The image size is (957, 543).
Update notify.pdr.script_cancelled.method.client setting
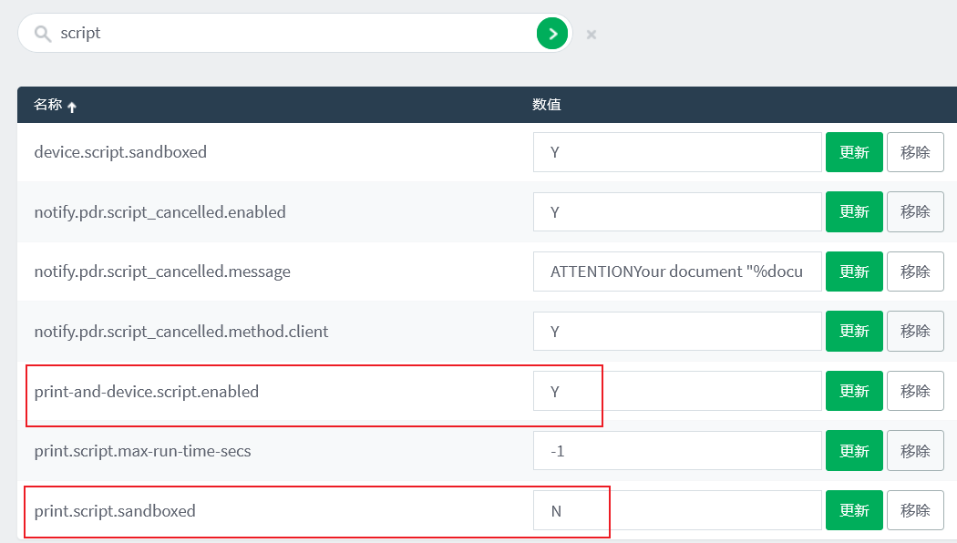(854, 332)
